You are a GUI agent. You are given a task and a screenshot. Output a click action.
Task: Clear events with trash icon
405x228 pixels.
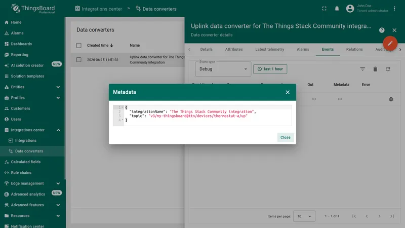(x=375, y=69)
